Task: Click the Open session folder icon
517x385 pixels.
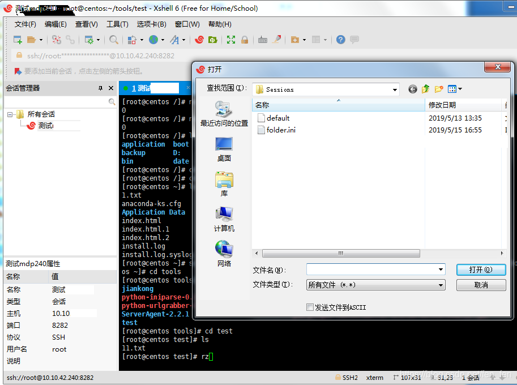Action: point(31,40)
